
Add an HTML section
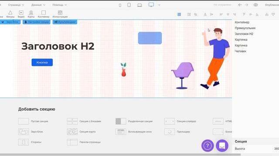coord(222,121)
